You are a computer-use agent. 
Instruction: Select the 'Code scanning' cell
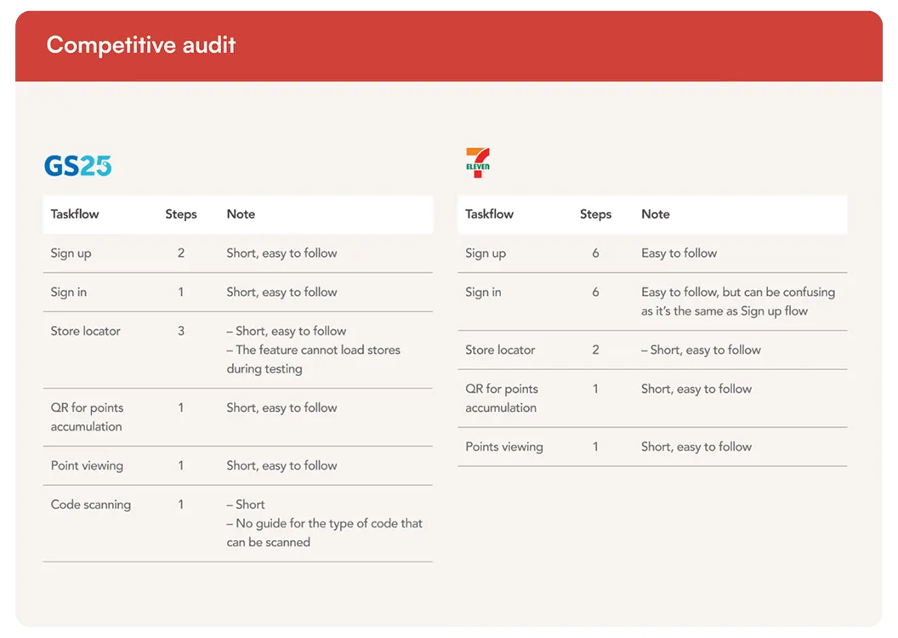click(90, 504)
